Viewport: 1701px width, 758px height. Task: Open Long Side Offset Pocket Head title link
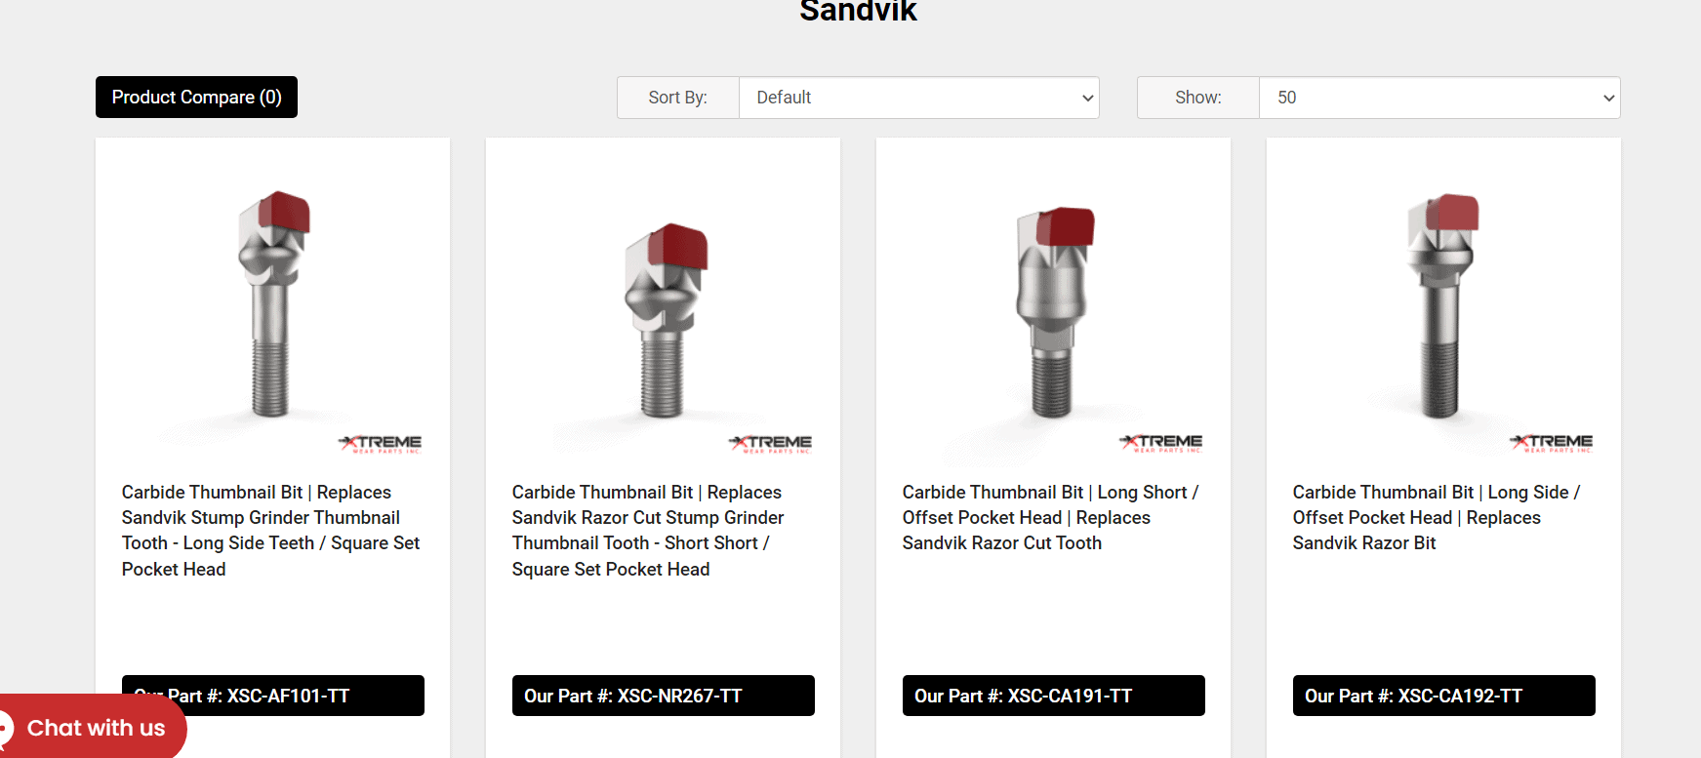click(1437, 518)
